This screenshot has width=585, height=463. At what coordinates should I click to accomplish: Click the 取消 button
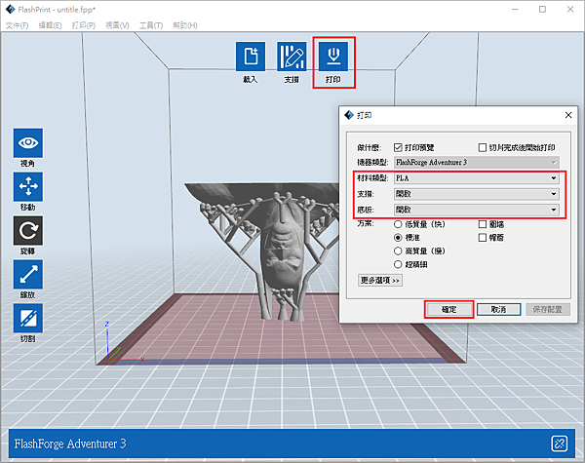point(499,310)
